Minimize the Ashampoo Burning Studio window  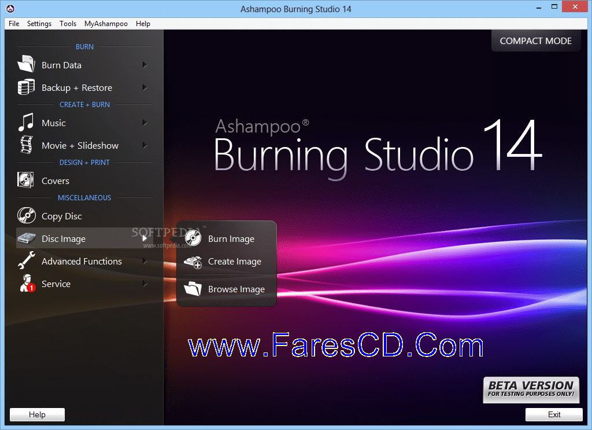539,7
